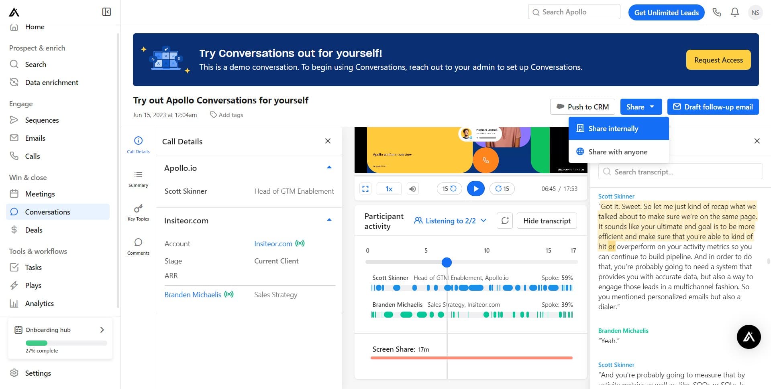This screenshot has height=389, width=771.
Task: Play the conversation recording
Action: [475, 188]
